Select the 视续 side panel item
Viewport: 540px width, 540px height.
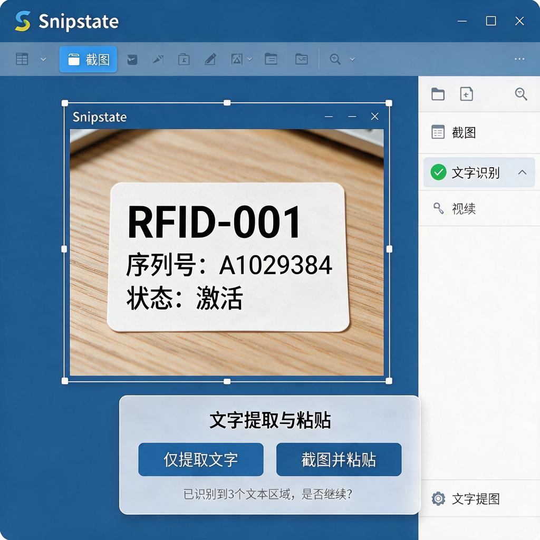(x=479, y=209)
